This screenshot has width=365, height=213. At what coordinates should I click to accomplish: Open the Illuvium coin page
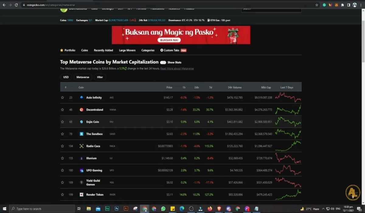coord(91,158)
